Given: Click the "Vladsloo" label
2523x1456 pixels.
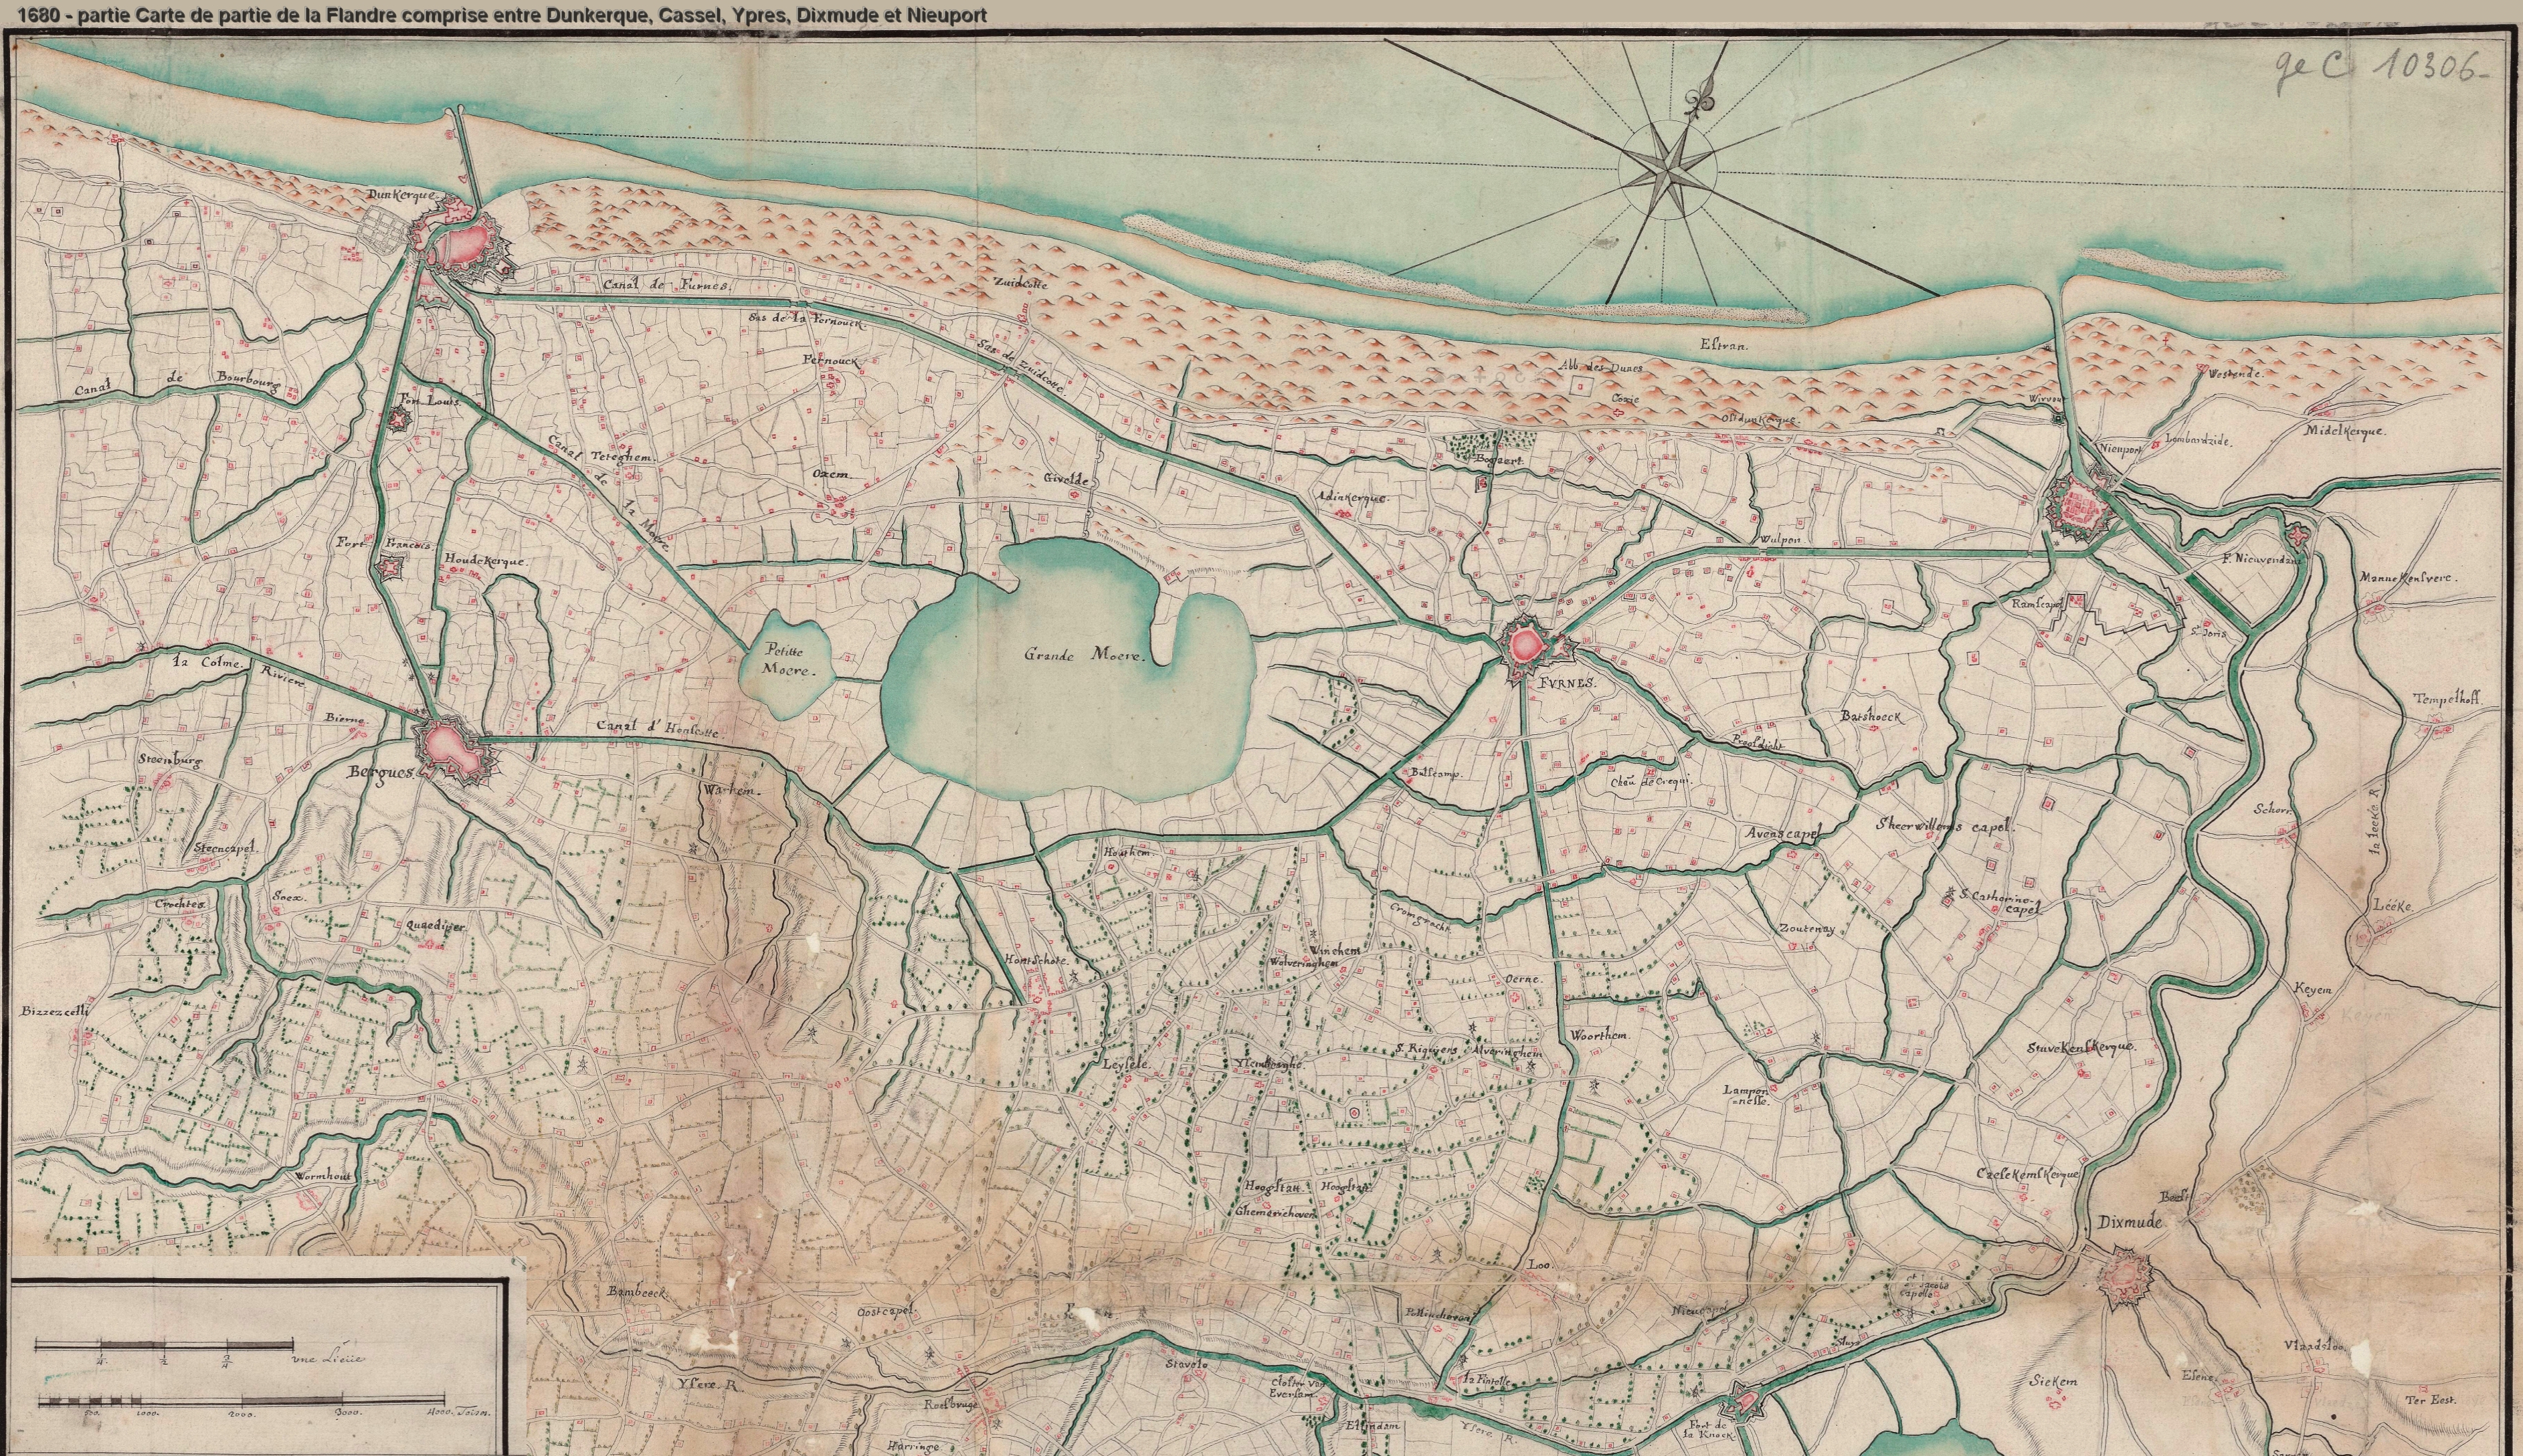Looking at the screenshot, I should (2314, 1345).
